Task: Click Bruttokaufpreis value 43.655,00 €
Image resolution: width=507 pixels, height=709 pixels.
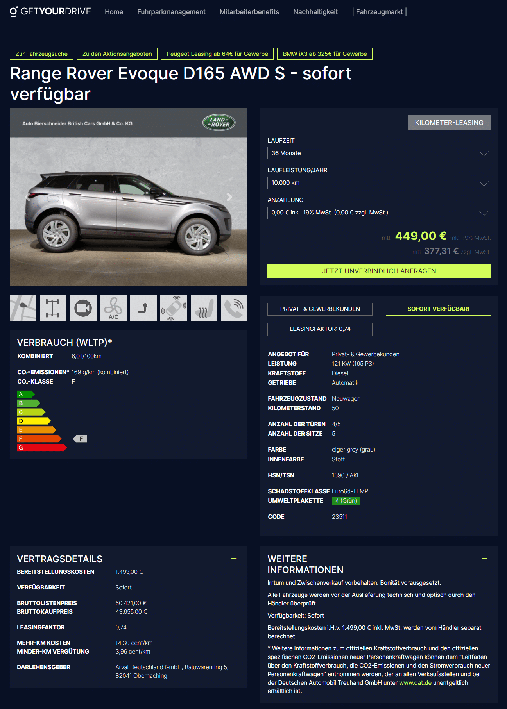Action: (x=131, y=612)
